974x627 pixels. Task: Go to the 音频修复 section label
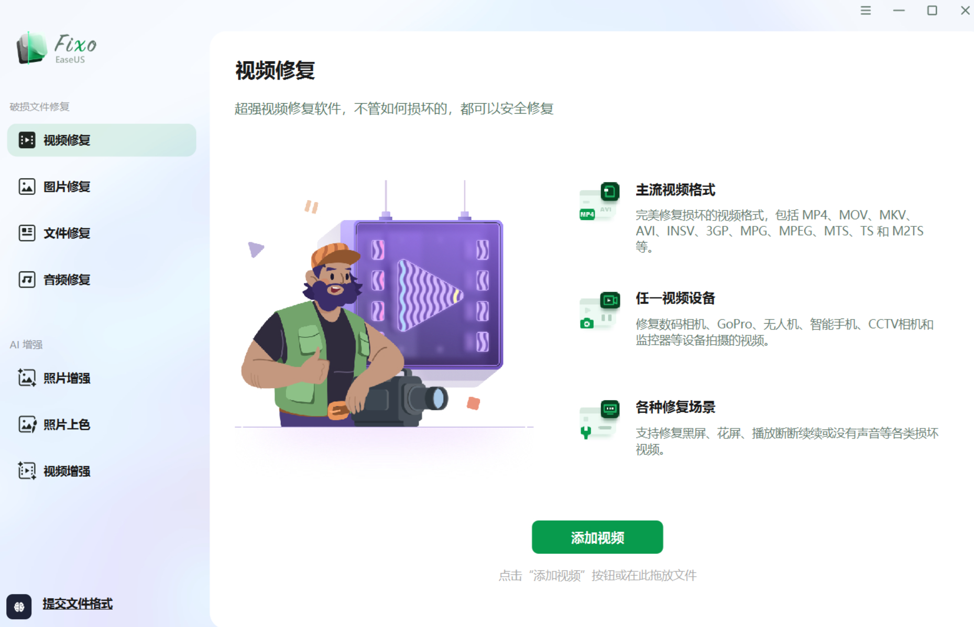[x=67, y=280]
